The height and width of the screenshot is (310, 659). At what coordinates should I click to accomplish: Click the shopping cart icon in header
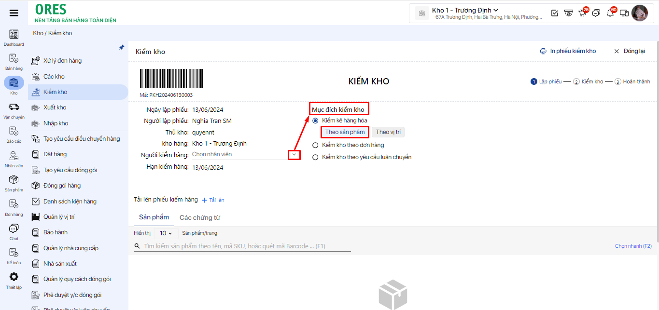point(582,13)
